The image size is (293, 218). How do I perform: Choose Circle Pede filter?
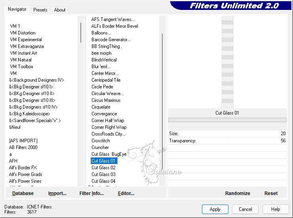click(102, 87)
